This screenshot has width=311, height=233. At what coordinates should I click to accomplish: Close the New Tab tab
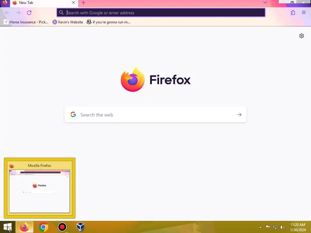coord(73,2)
